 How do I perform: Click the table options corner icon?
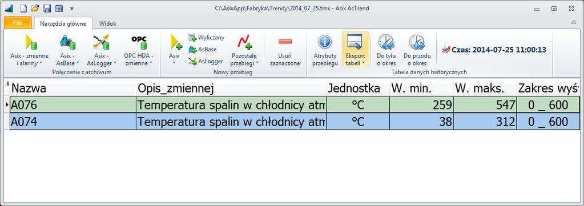pyautogui.click(x=7, y=84)
